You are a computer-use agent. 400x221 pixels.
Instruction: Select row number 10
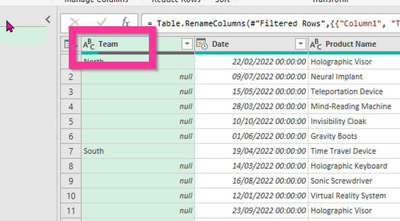(x=71, y=195)
